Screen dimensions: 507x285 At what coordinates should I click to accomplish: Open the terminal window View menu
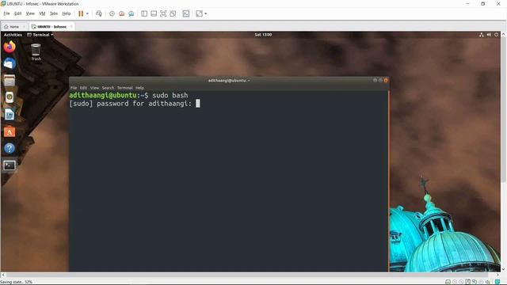click(94, 88)
